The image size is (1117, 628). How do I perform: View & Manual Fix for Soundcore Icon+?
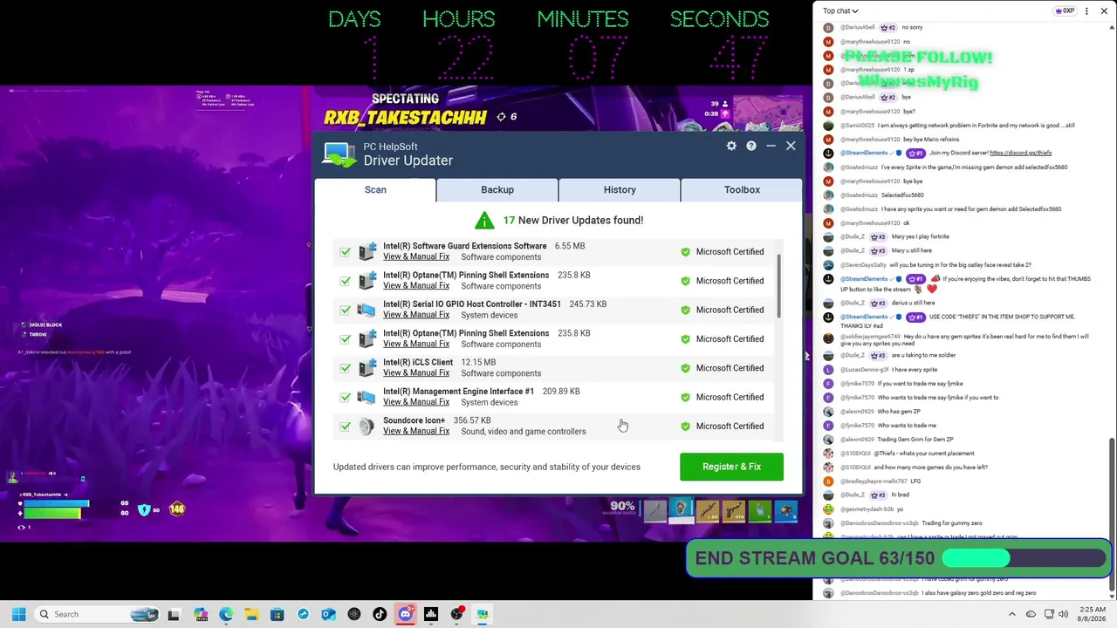416,431
